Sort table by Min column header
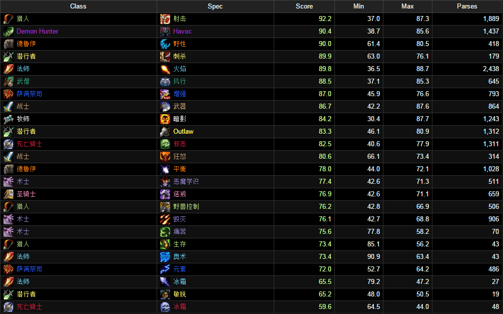Image resolution: width=503 pixels, height=314 pixels. point(359,7)
